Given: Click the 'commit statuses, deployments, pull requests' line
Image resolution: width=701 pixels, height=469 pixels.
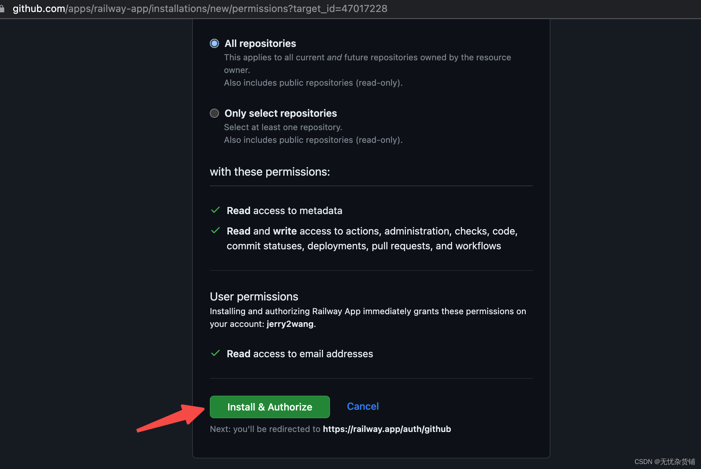Looking at the screenshot, I should tap(364, 246).
